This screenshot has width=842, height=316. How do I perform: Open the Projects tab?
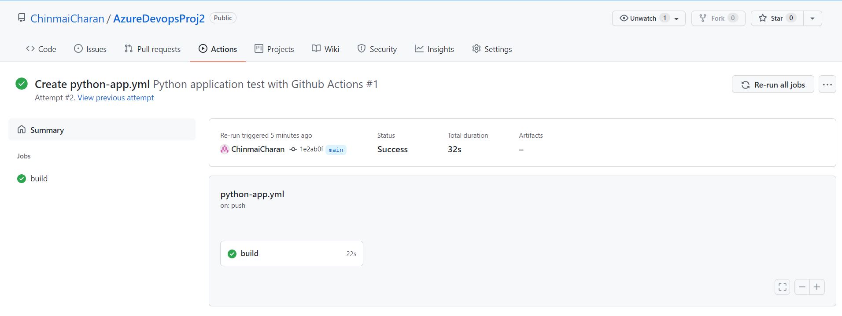point(274,49)
